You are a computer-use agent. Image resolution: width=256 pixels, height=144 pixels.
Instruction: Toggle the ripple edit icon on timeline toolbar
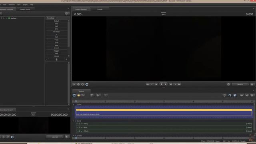pos(242,95)
